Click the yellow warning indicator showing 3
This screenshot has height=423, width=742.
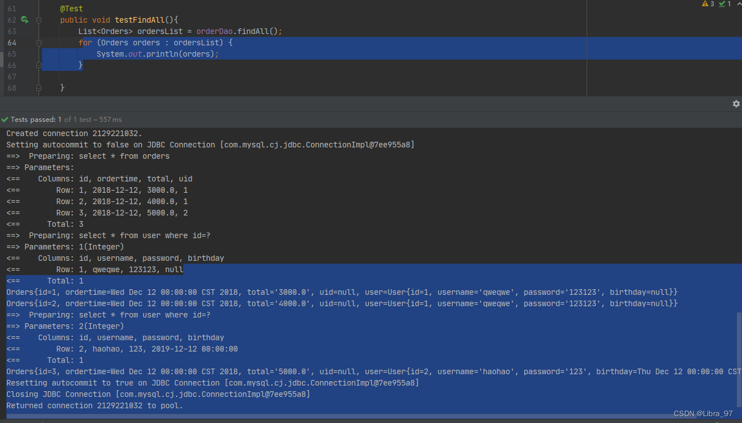tap(708, 4)
